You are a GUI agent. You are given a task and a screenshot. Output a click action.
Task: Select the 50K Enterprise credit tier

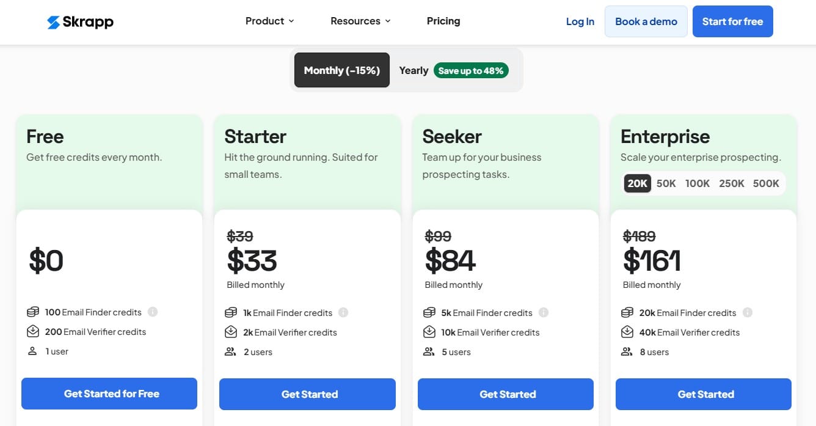tap(666, 183)
